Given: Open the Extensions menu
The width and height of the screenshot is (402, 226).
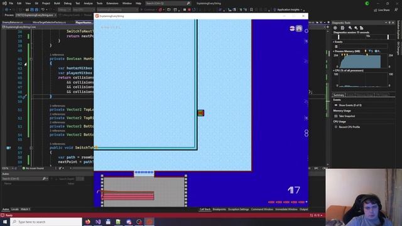Looking at the screenshot, I should (x=112, y=3).
